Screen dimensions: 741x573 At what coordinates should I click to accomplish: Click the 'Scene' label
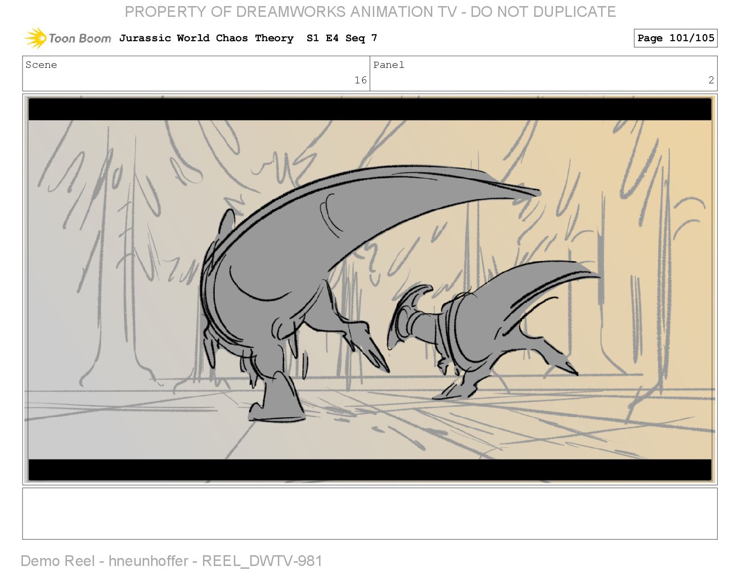[x=41, y=65]
